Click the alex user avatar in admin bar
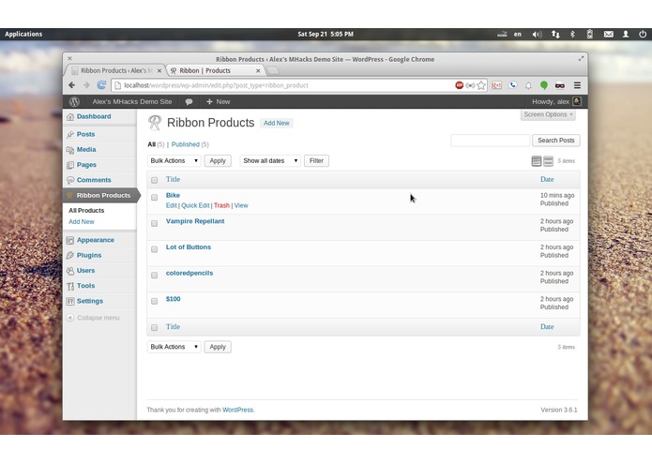Screen dimensions: 652x463 tap(577, 101)
